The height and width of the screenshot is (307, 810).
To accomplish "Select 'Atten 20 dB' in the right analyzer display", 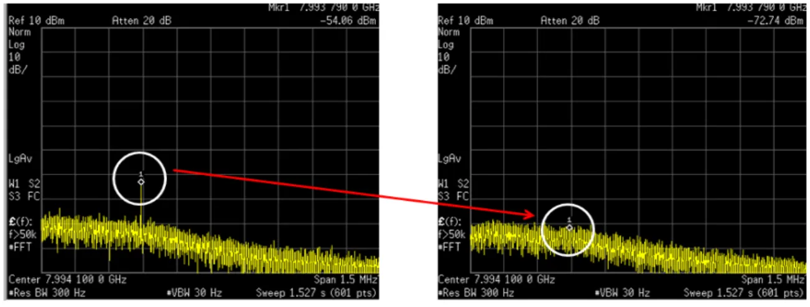I will [x=570, y=20].
